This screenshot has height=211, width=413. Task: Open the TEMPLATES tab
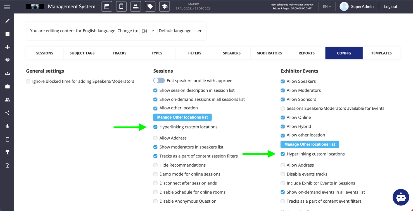click(x=381, y=53)
